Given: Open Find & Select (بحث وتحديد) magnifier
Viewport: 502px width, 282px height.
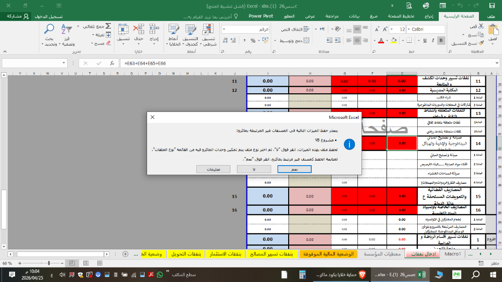Looking at the screenshot, I should pyautogui.click(x=50, y=30).
